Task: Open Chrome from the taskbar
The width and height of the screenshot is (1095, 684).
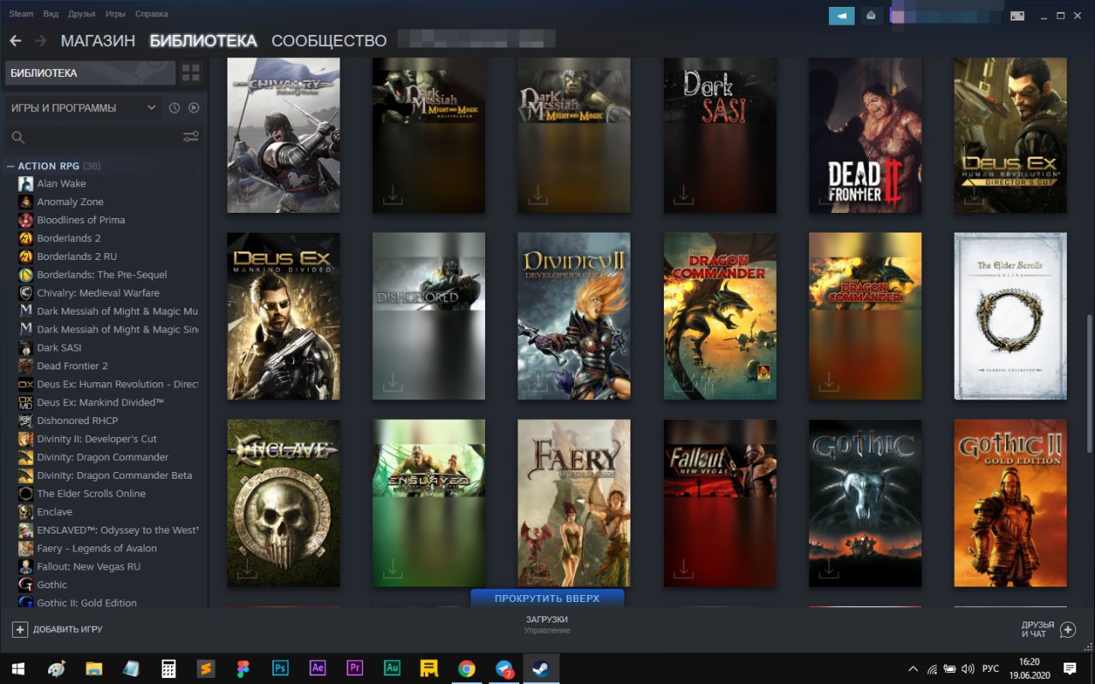Action: point(466,669)
